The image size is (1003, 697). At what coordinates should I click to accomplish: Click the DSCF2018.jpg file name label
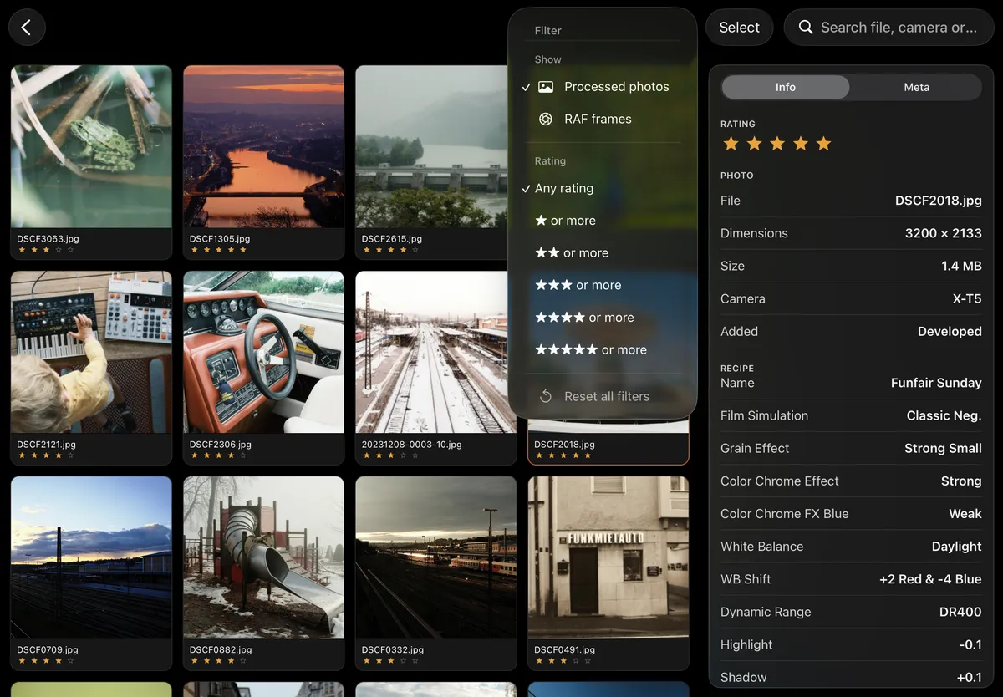[564, 445]
